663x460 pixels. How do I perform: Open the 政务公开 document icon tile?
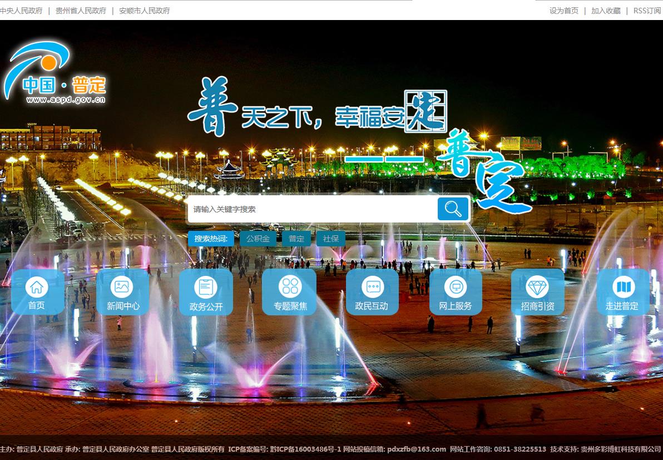(206, 293)
